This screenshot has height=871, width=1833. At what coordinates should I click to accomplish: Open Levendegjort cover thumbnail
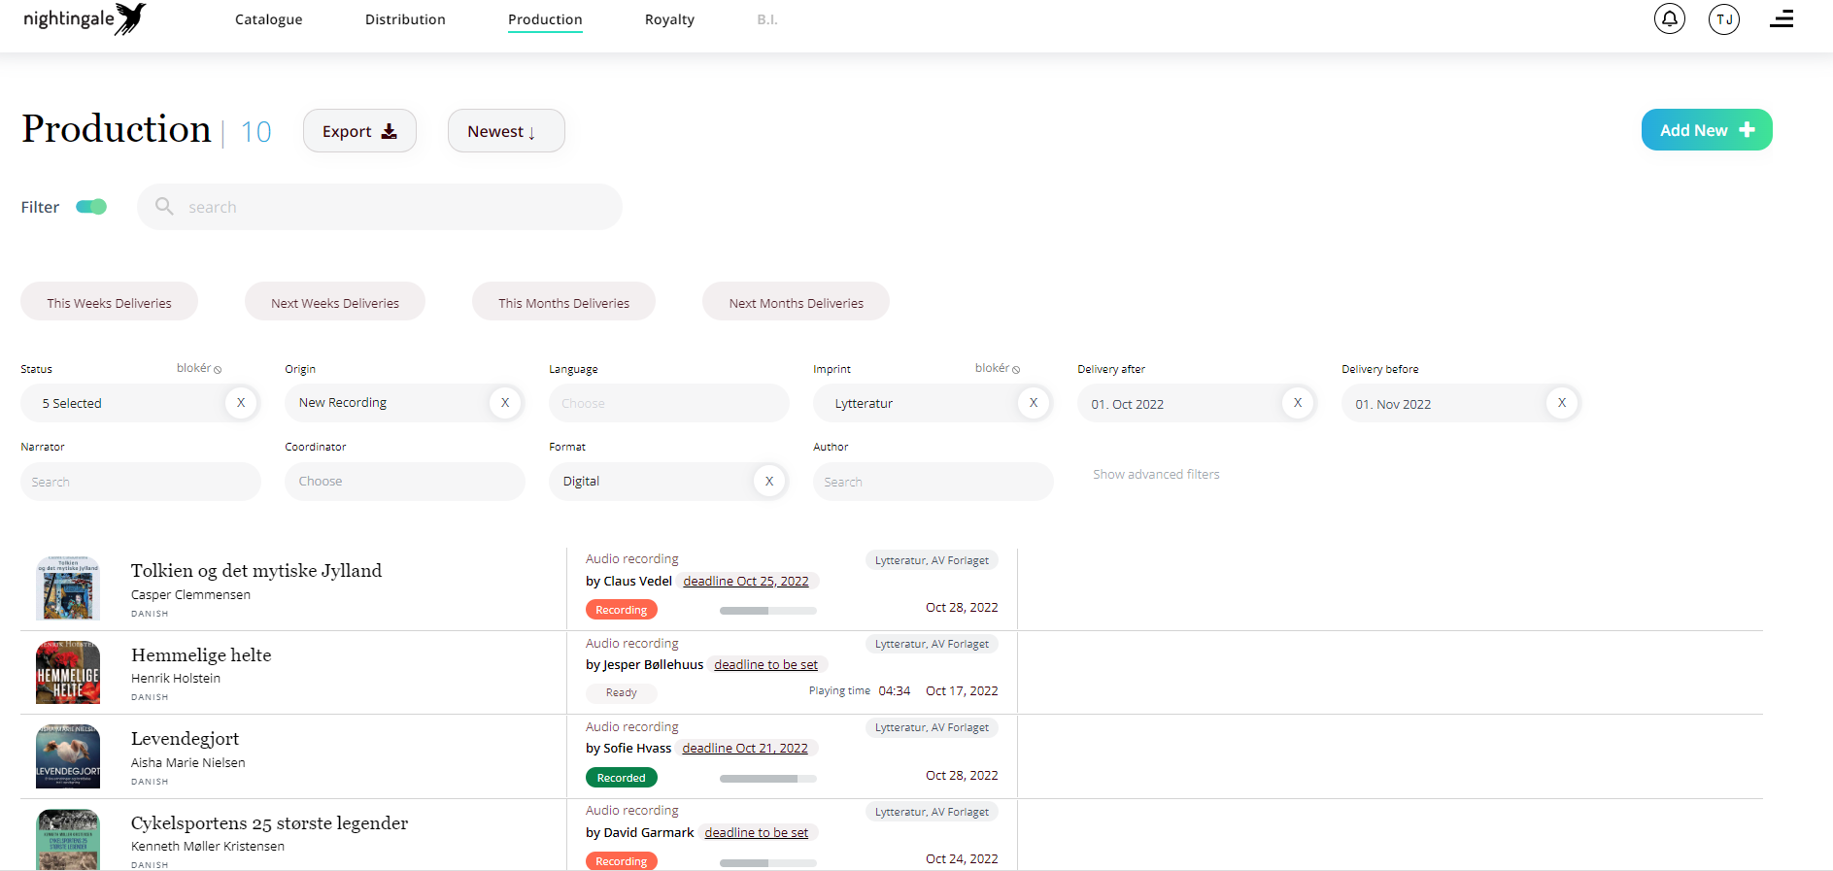(x=68, y=756)
